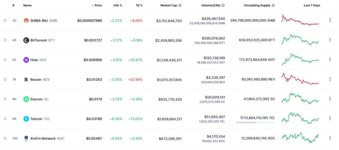Sort by the 24h % column header
The width and height of the screenshot is (339, 150).
click(118, 5)
